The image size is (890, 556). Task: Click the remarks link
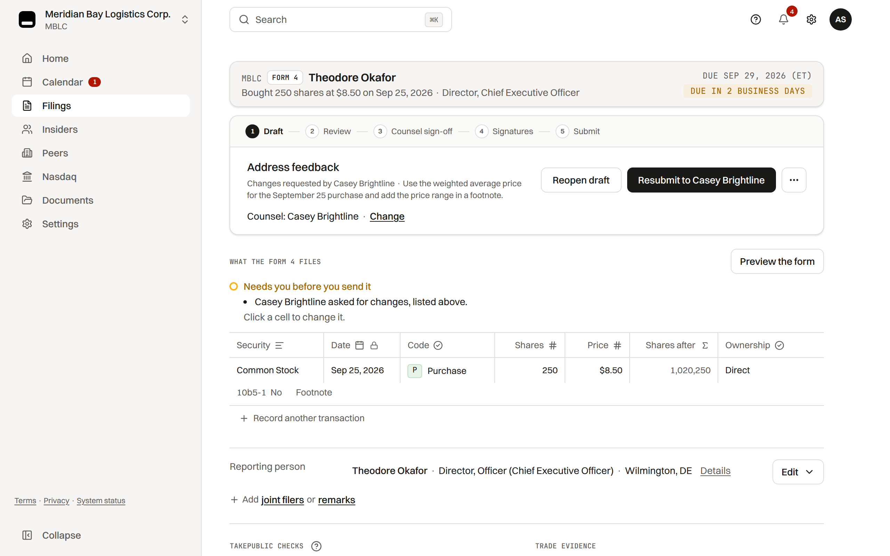tap(337, 500)
